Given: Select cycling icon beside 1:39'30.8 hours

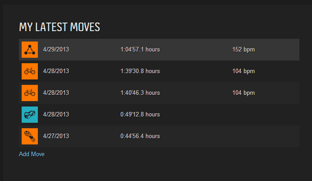Looking at the screenshot, I should [x=29, y=71].
